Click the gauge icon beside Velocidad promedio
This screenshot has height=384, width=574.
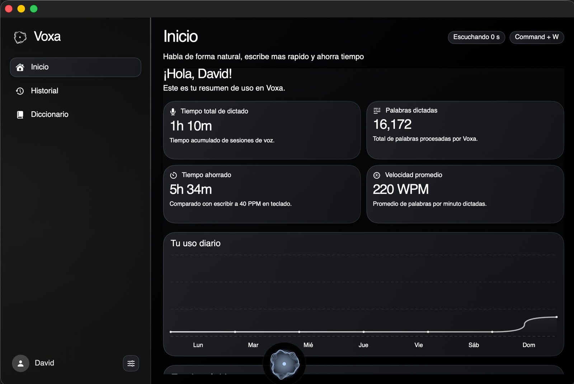(x=377, y=175)
